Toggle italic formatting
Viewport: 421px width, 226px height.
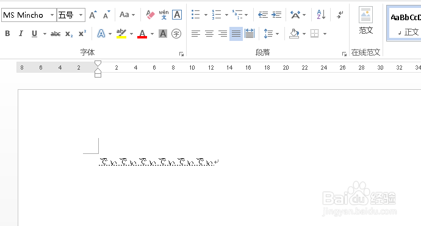21,34
